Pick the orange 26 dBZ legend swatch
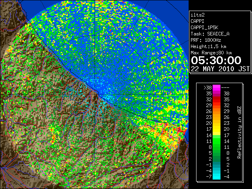252x189 pixels. point(217,111)
